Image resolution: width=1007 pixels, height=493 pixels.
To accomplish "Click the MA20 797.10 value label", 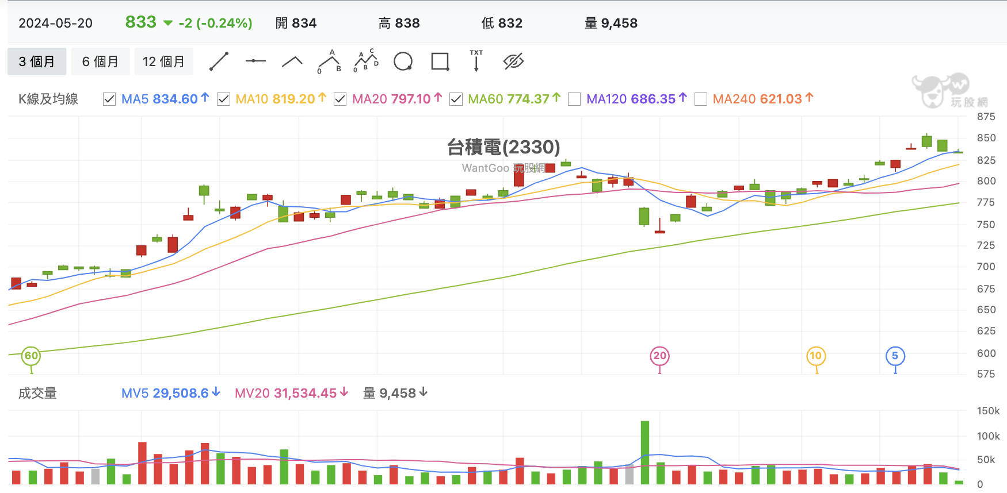I will point(397,99).
